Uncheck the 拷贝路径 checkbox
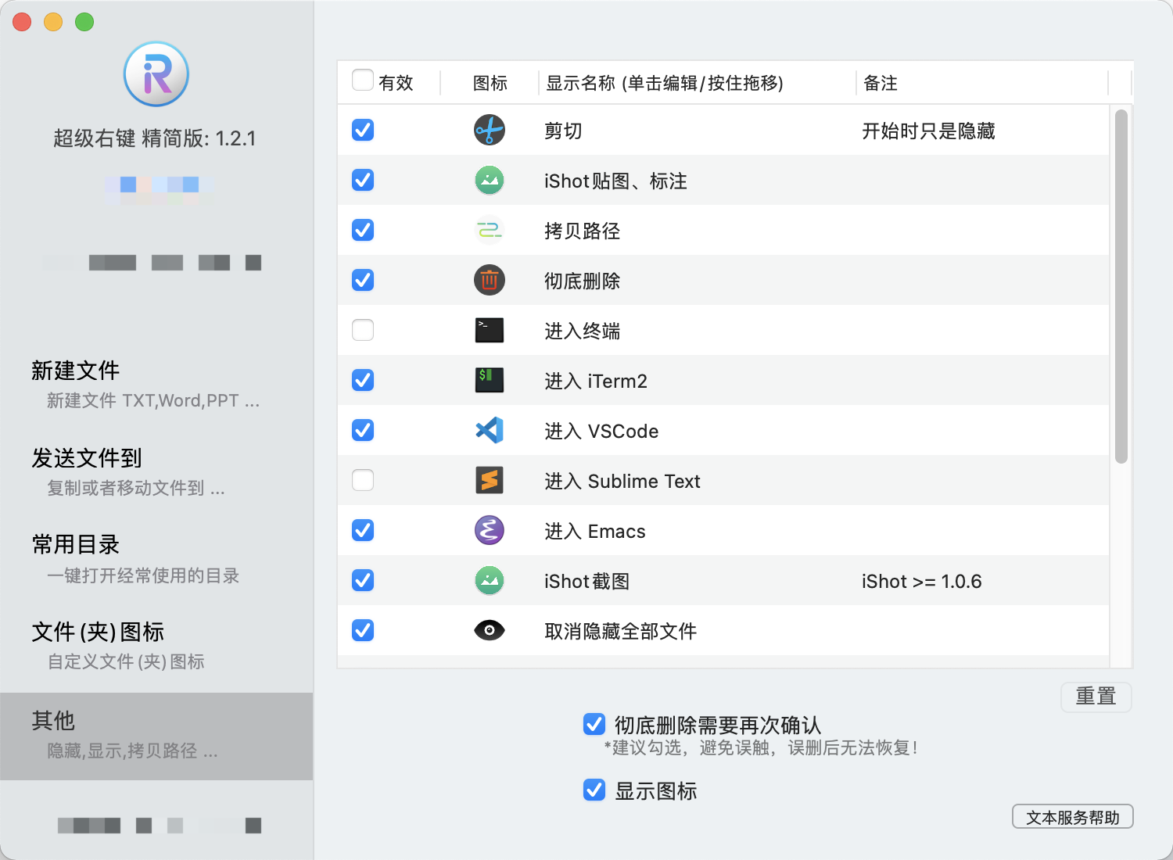Viewport: 1173px width, 860px height. 363,230
